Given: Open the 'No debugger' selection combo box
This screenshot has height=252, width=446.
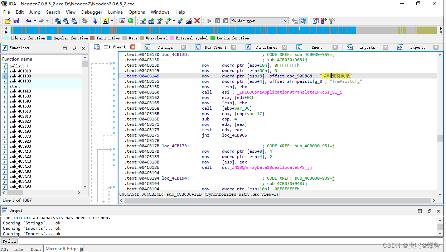Looking at the screenshot, I should 259,21.
